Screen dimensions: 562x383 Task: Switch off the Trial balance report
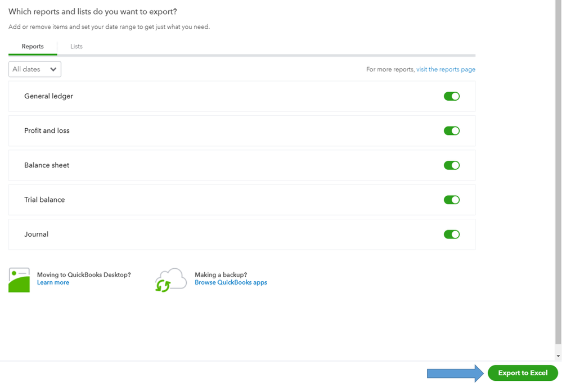452,200
